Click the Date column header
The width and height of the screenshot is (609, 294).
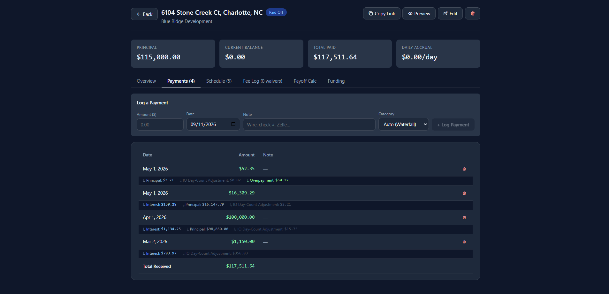147,155
